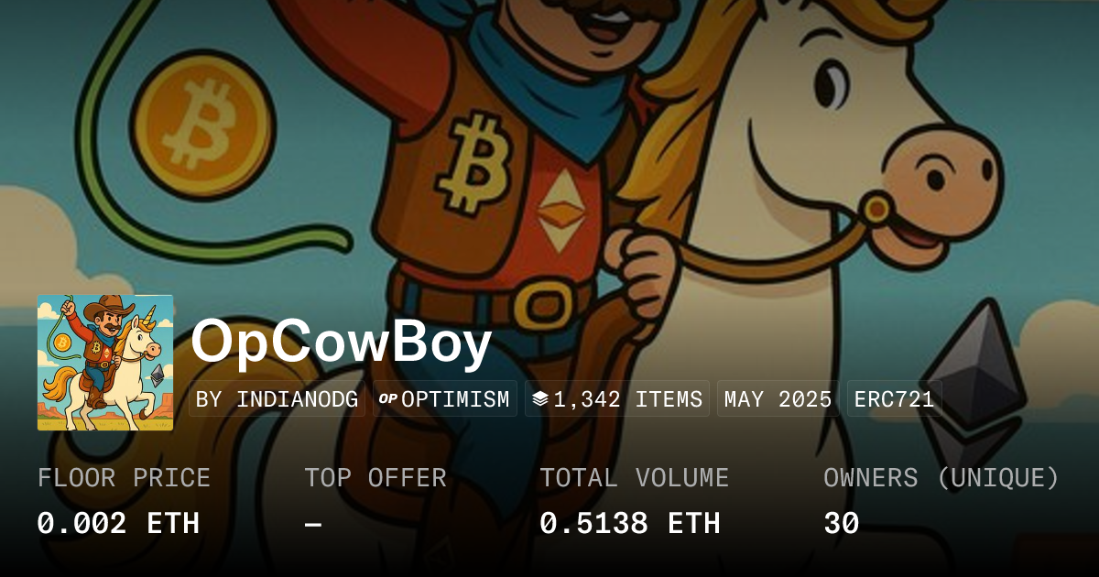Click the MAY 2025 date badge
1099x577 pixels.
click(778, 399)
